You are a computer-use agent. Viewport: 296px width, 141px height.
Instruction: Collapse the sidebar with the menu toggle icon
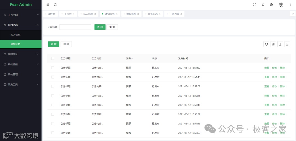[48, 5]
